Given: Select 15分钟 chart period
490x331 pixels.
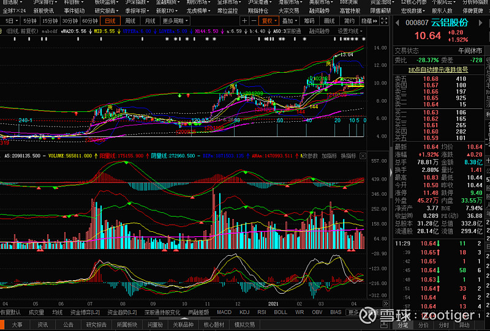Looking at the screenshot, I should 50,21.
